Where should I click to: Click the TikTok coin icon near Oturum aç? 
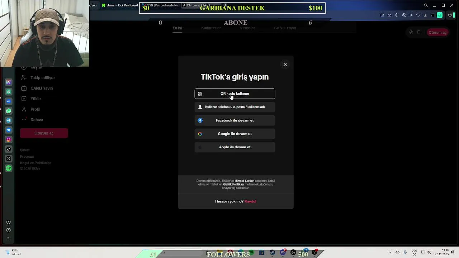pos(411,32)
